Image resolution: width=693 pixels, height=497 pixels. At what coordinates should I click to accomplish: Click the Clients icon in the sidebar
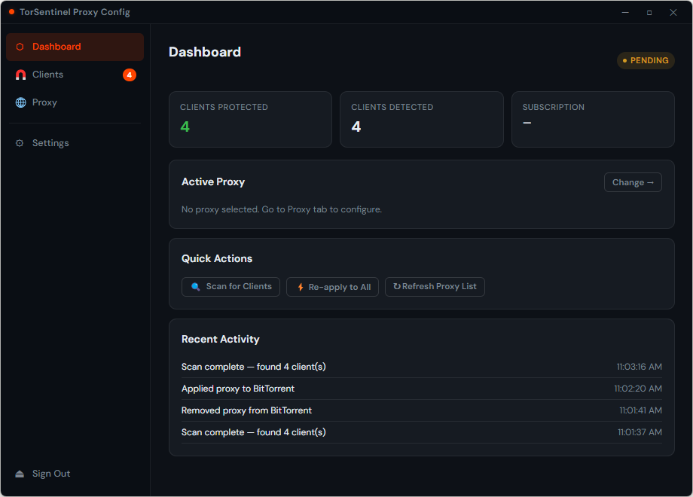(x=20, y=75)
